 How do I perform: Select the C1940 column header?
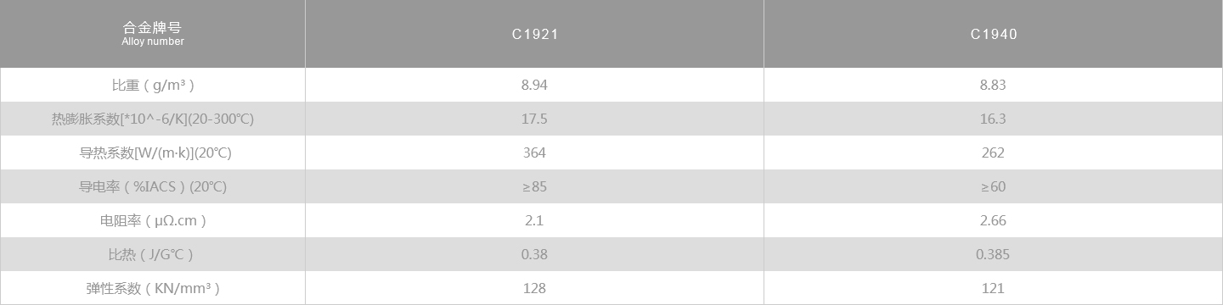click(x=994, y=34)
